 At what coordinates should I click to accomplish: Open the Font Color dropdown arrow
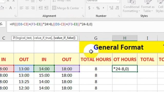[15, 8]
